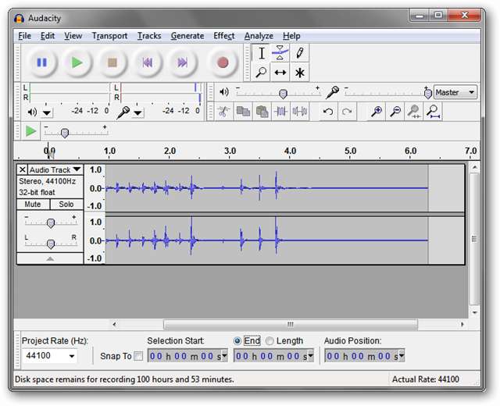Click the Cut scissors icon
This screenshot has width=500, height=406.
point(223,112)
